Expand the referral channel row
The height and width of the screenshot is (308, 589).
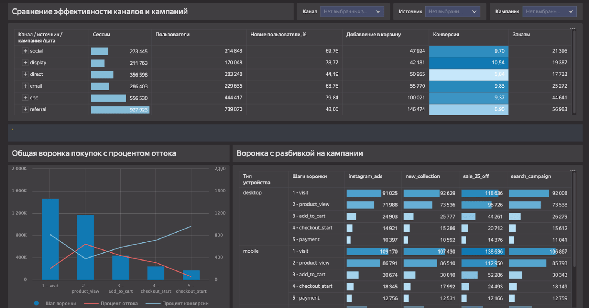(x=25, y=109)
